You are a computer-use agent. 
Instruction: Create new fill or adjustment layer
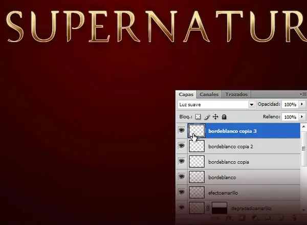255,218
